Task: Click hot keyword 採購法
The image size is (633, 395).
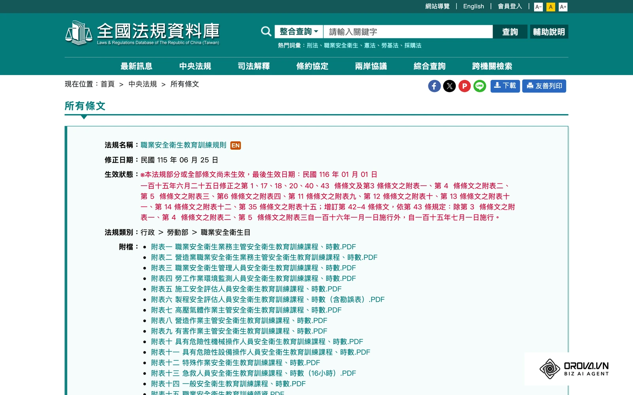Action: 413,45
